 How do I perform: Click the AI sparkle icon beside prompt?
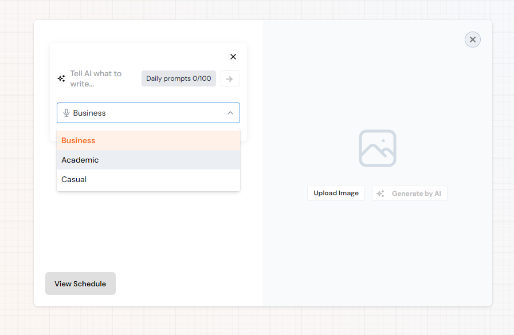[61, 78]
